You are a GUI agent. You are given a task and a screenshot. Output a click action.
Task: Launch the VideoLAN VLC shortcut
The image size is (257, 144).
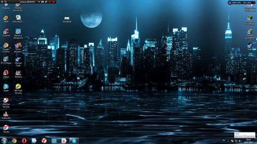6,115
